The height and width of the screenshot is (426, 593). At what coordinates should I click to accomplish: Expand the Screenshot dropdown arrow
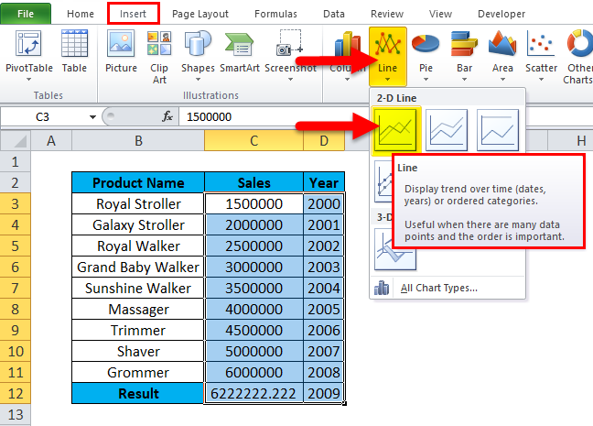[x=290, y=80]
